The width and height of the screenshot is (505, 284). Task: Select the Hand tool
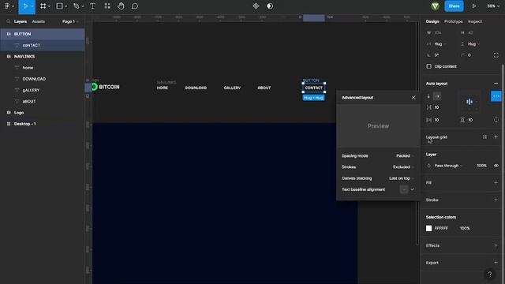(x=121, y=6)
